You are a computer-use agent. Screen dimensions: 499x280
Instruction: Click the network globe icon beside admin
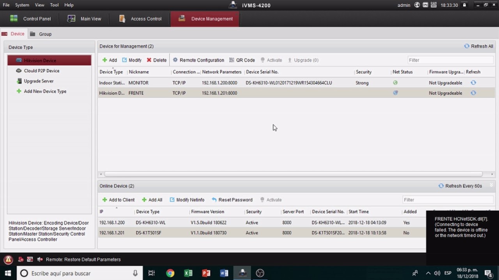417,5
